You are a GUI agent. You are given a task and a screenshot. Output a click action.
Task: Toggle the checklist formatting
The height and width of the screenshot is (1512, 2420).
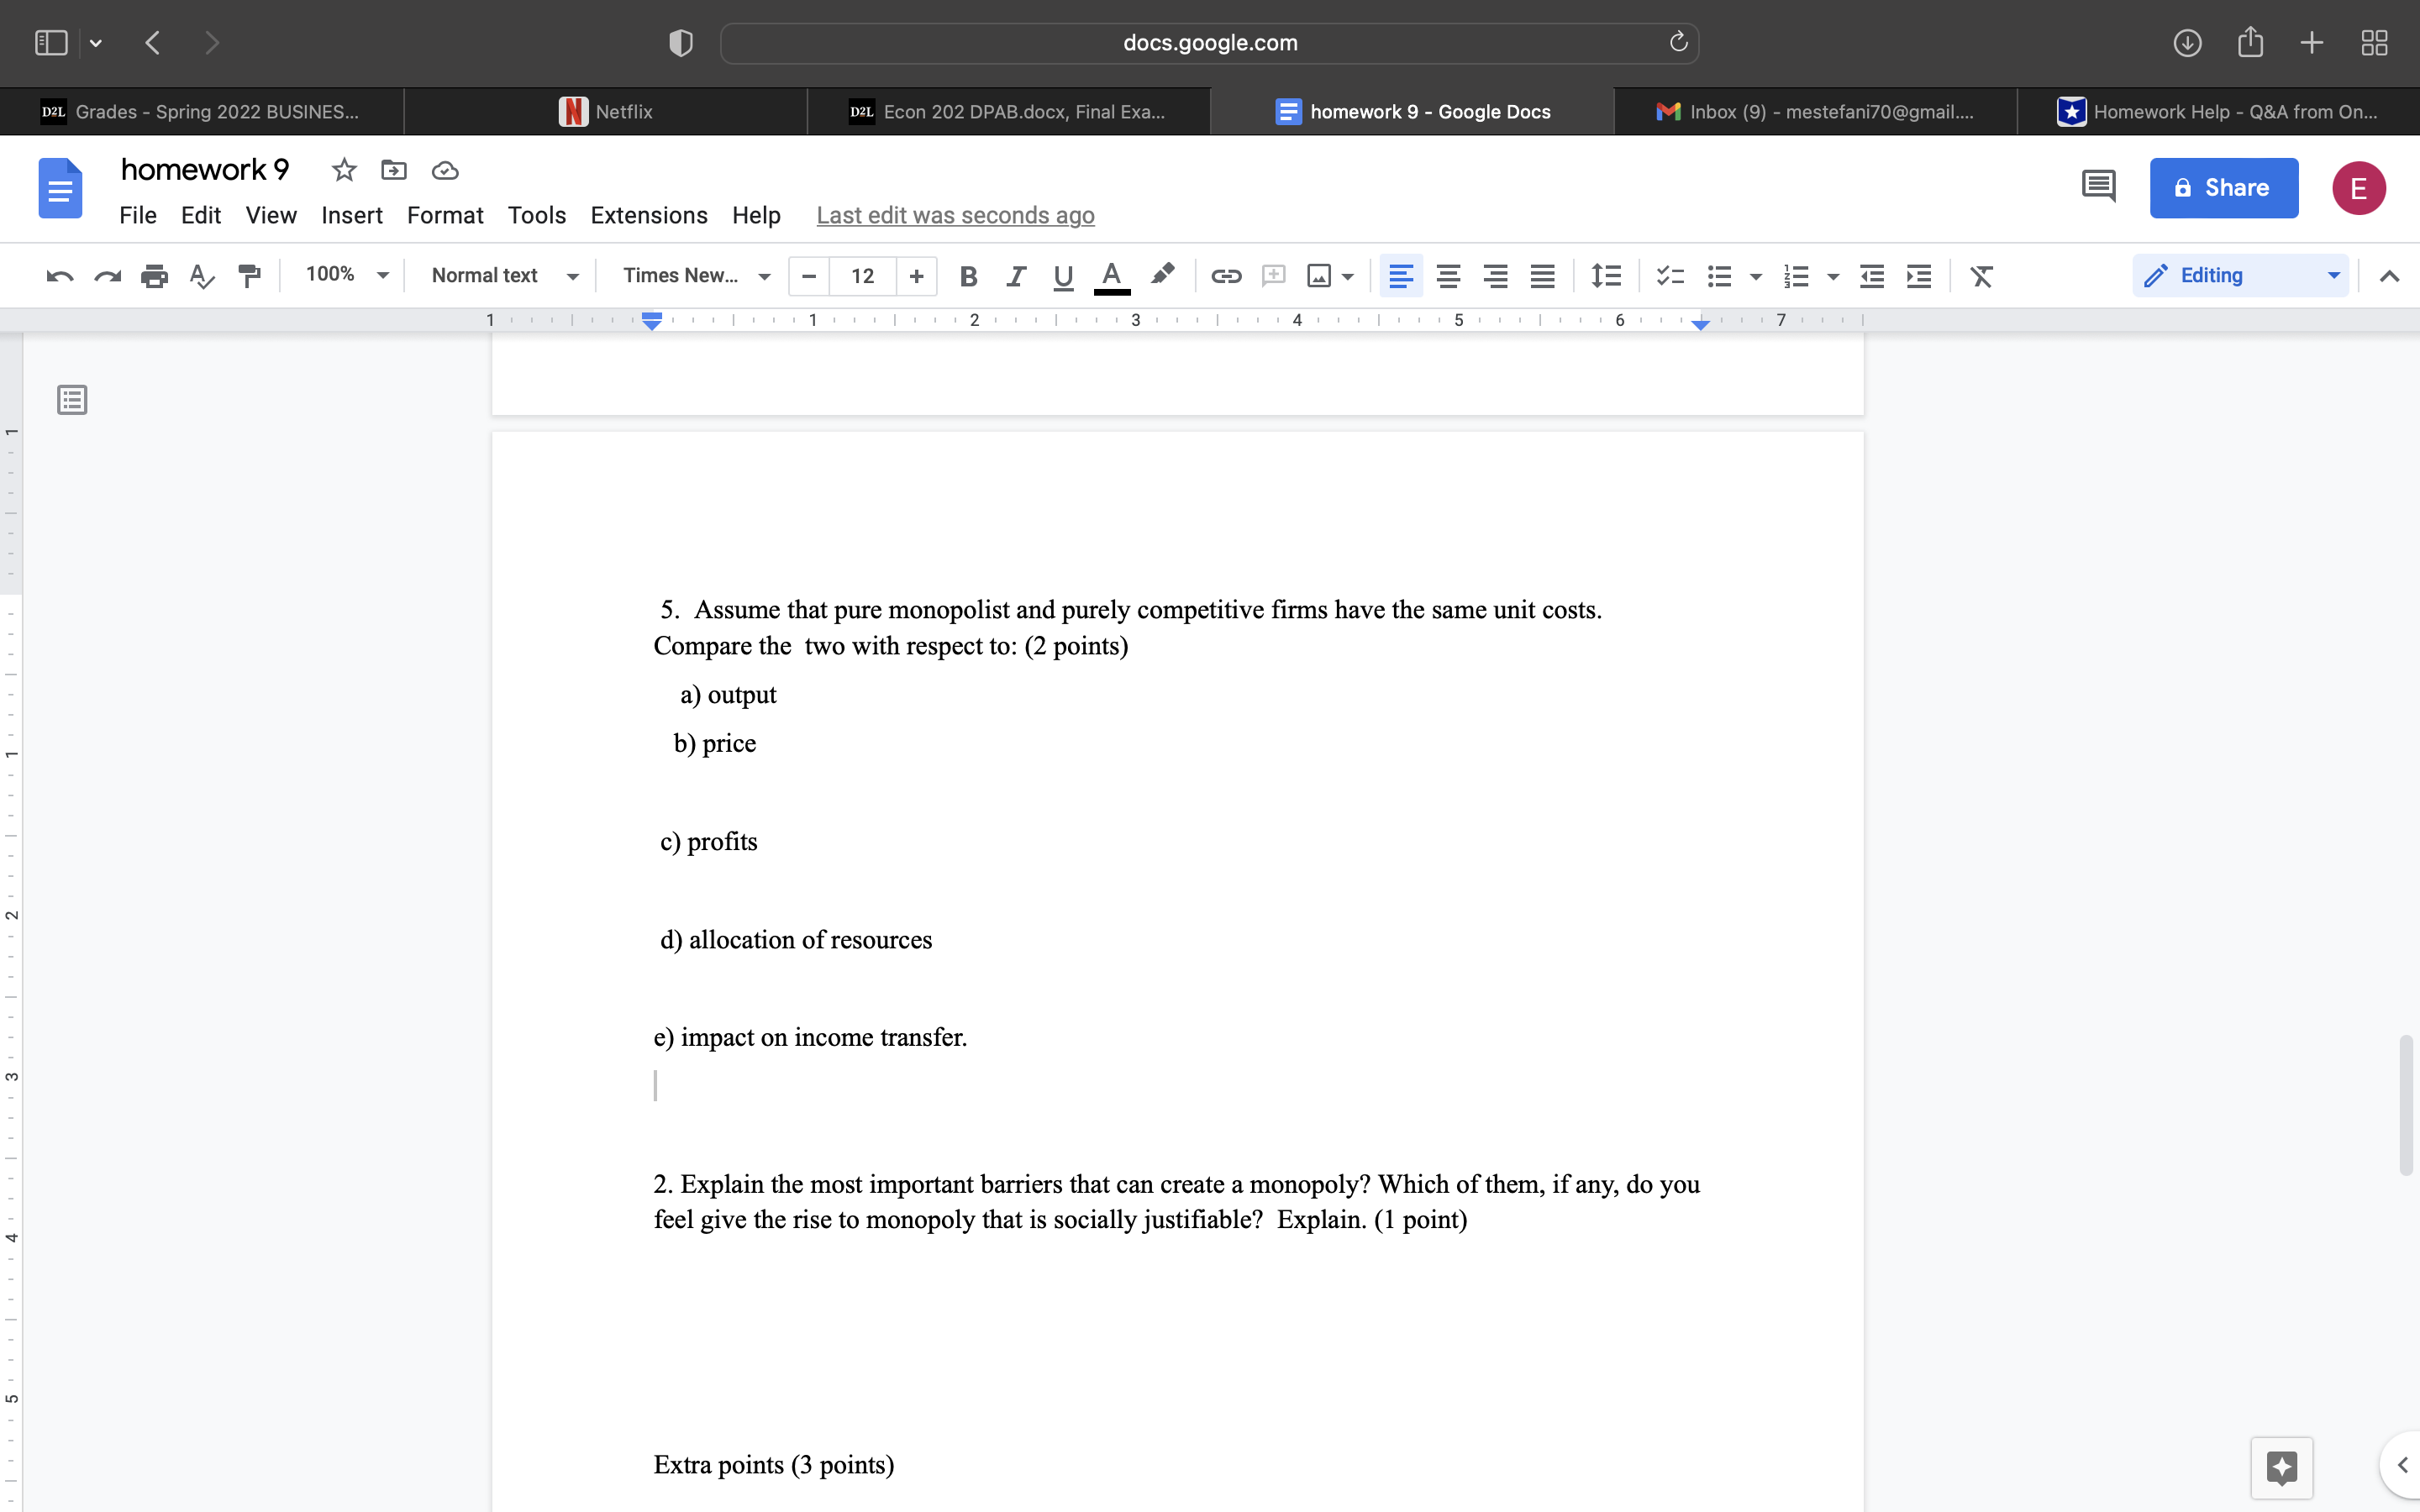pyautogui.click(x=1668, y=276)
